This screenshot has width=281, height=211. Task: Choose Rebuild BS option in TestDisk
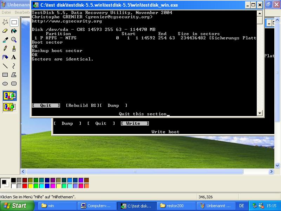point(83,105)
